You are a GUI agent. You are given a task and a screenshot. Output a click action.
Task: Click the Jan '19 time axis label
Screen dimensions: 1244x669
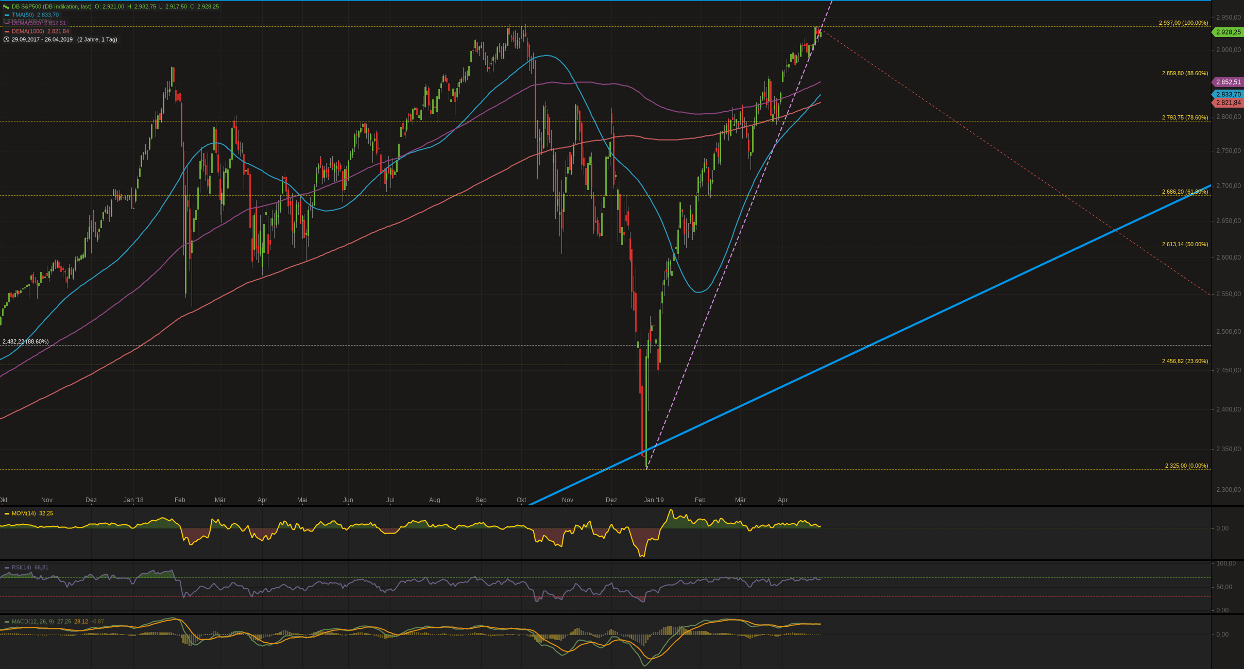point(654,500)
